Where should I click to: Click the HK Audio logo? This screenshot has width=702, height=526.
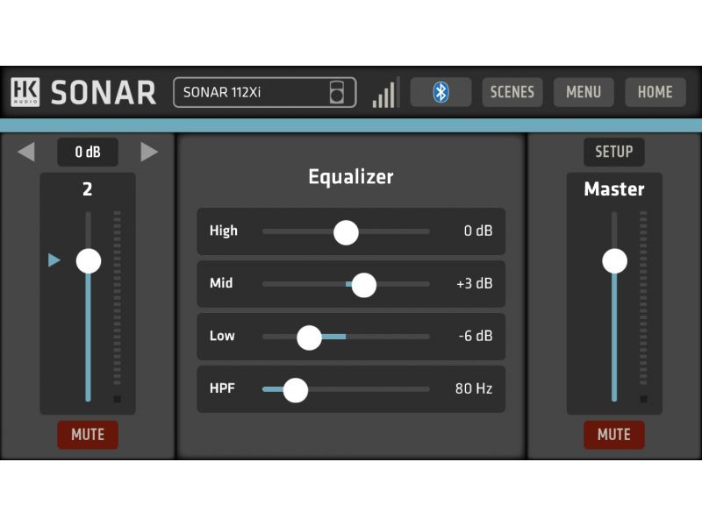click(x=27, y=91)
